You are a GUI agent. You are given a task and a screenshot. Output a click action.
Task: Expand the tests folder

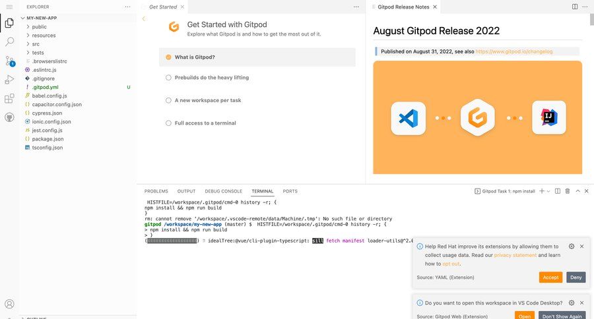[78, 53]
